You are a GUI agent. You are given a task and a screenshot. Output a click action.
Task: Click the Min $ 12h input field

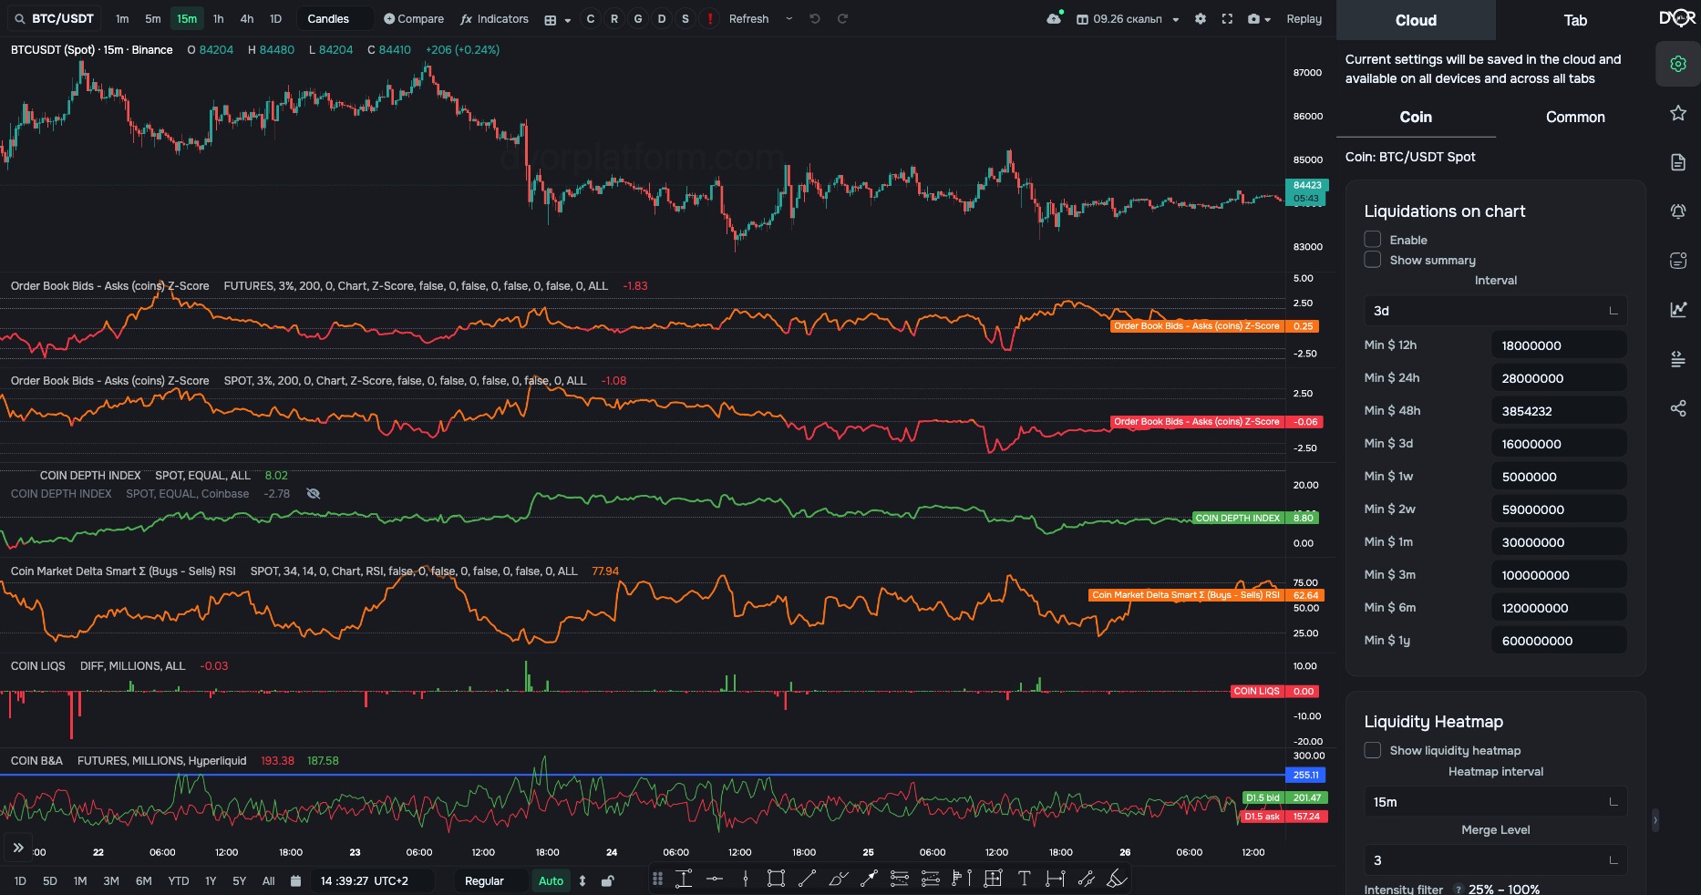[1559, 345]
